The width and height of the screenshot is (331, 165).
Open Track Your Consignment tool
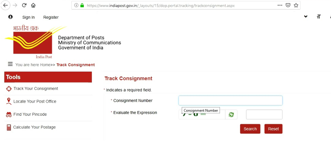(36, 89)
